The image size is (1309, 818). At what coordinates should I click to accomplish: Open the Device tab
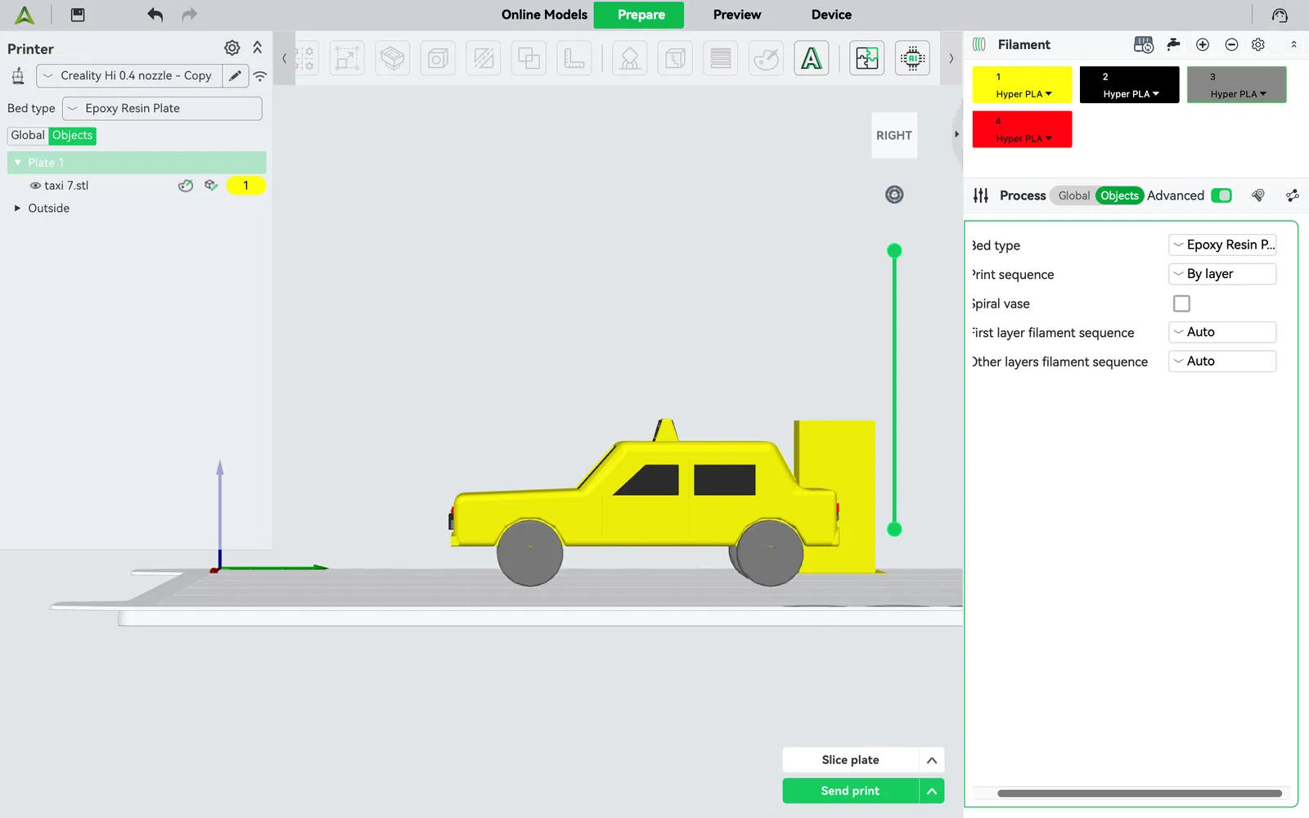click(831, 15)
